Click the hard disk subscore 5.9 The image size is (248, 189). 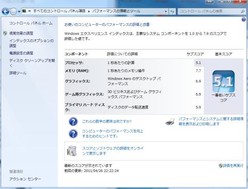(x=198, y=107)
